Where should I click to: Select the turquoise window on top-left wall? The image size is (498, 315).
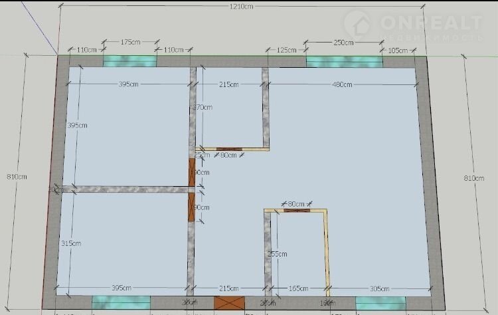coord(130,61)
